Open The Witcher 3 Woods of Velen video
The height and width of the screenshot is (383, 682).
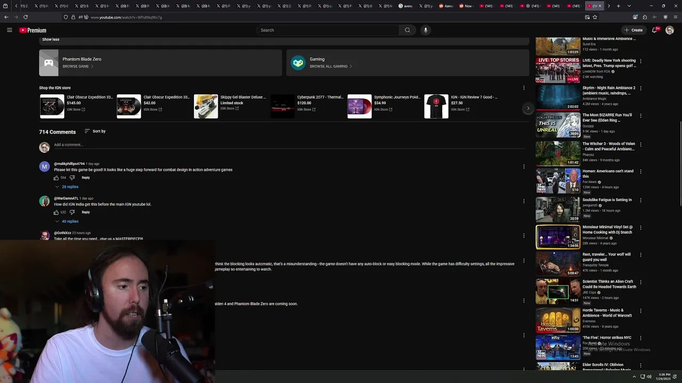608,146
